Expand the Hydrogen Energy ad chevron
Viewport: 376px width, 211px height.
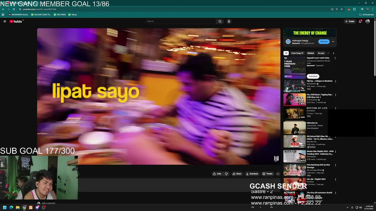click(333, 42)
